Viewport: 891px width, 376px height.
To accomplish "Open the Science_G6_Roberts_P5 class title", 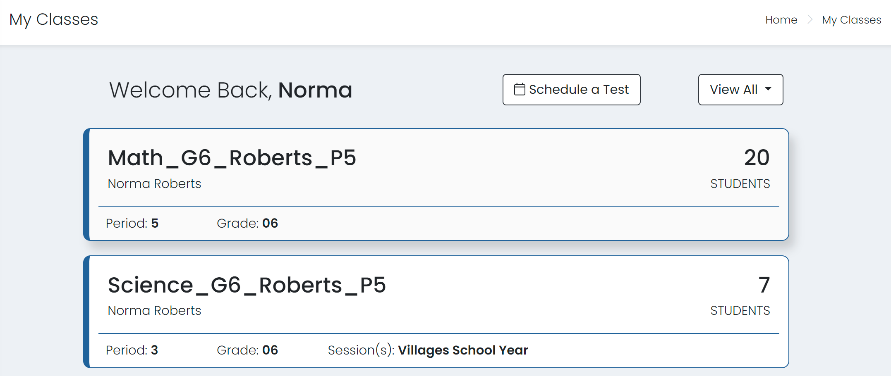I will 247,285.
